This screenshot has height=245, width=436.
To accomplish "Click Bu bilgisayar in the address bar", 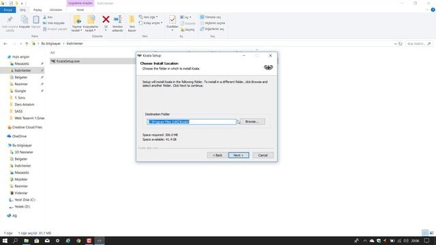I will click(x=51, y=44).
